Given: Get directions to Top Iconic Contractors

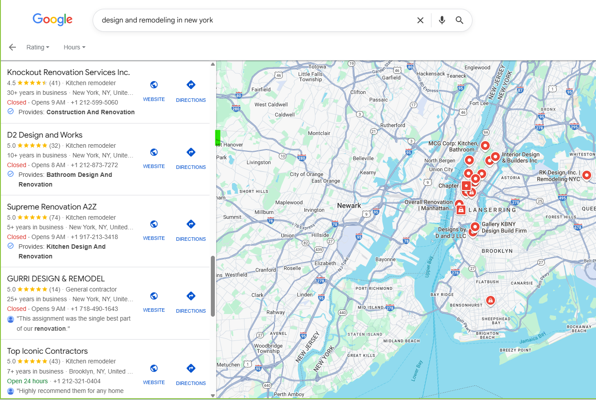Looking at the screenshot, I should [191, 368].
